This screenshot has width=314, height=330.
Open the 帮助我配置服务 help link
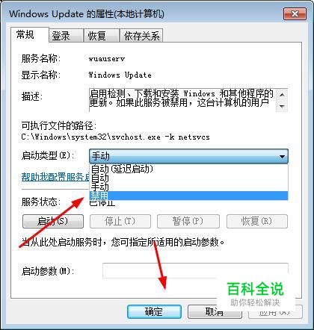pos(55,177)
